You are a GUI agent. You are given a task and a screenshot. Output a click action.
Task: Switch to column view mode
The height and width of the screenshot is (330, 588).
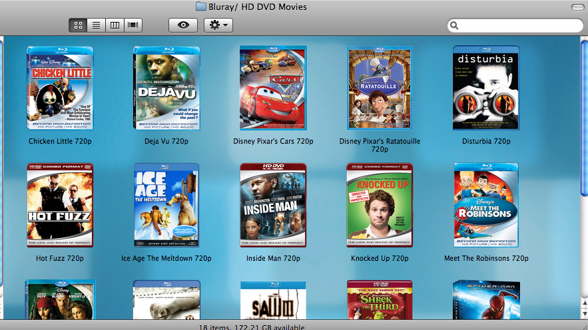(x=115, y=25)
